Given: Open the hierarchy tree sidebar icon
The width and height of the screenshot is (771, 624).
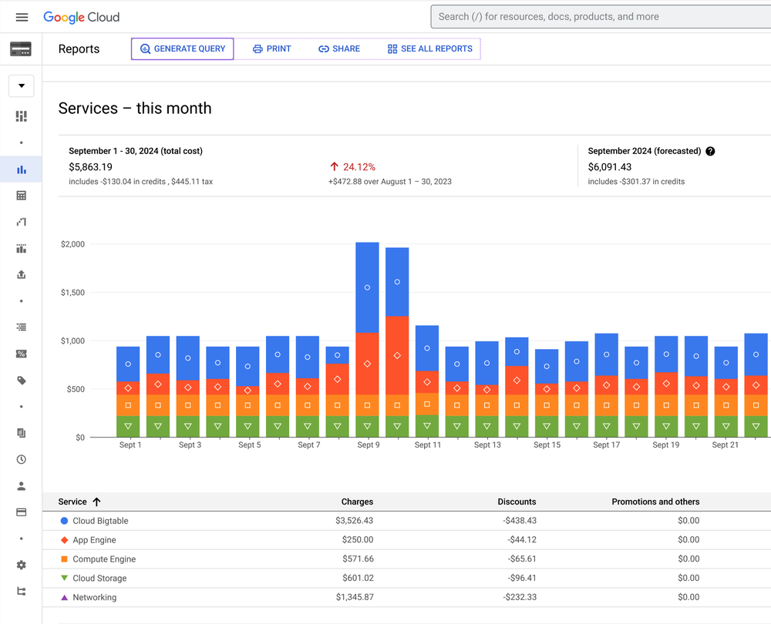Looking at the screenshot, I should click(x=21, y=591).
